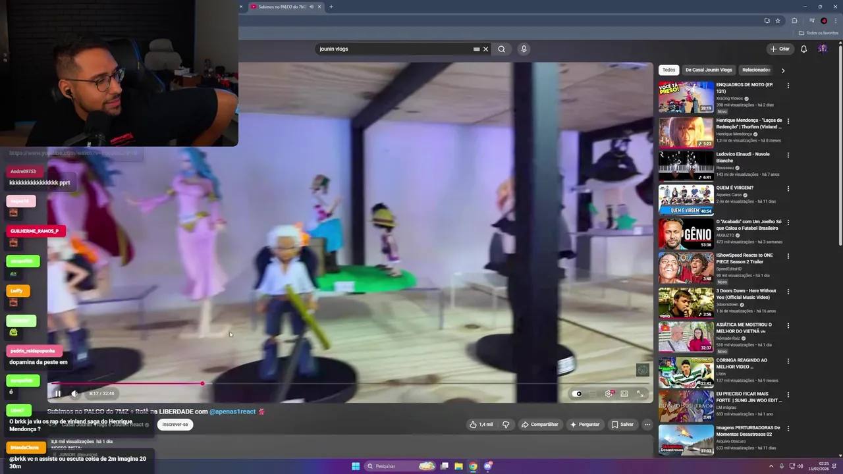The image size is (843, 474).
Task: Open the player settings gear
Action: pyautogui.click(x=609, y=394)
